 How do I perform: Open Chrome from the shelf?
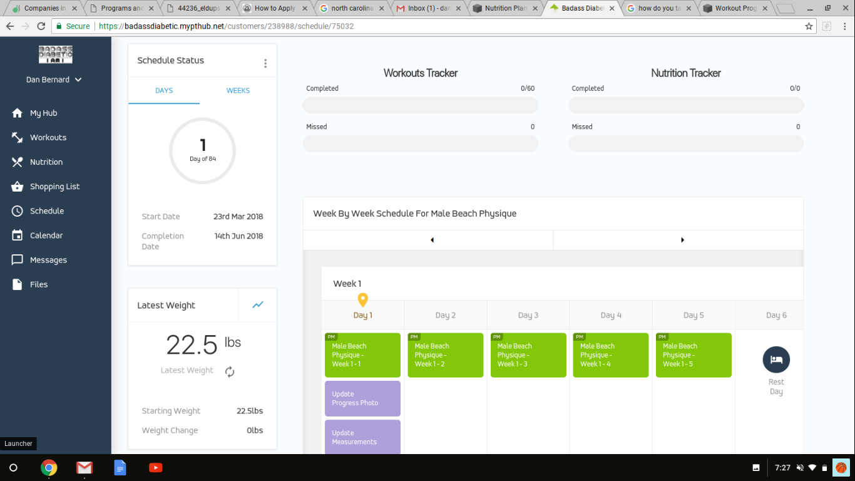click(x=49, y=468)
